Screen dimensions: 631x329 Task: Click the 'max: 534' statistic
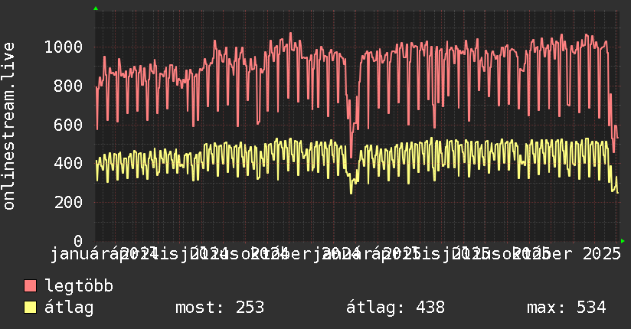(566, 308)
